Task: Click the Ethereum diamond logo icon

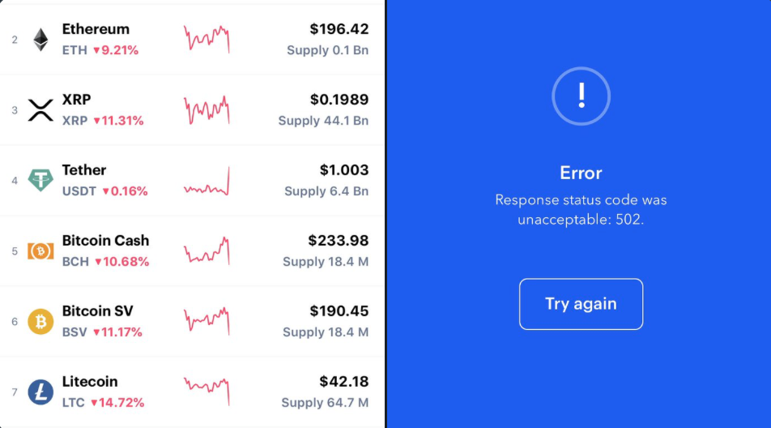Action: 40,40
